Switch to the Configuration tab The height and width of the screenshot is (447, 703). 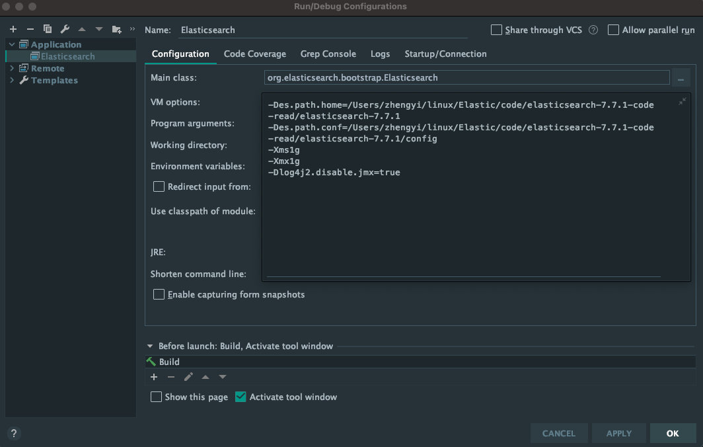180,54
